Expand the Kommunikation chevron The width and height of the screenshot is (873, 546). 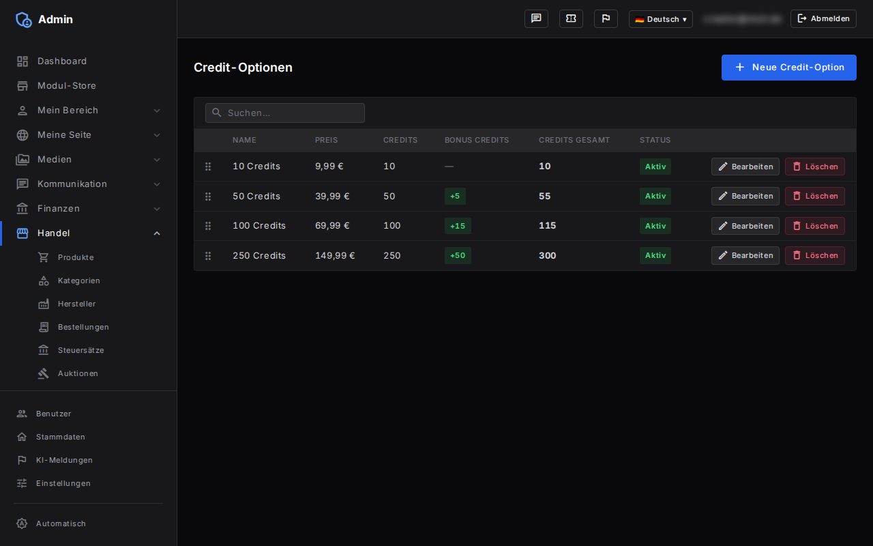pyautogui.click(x=157, y=184)
